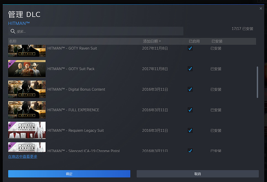Screen dimensions: 267x182
Task: Confirm with the 确定 button
Action: coord(69,173)
